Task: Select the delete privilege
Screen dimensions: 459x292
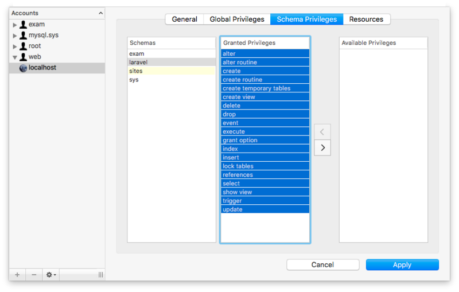Action: pyautogui.click(x=265, y=106)
